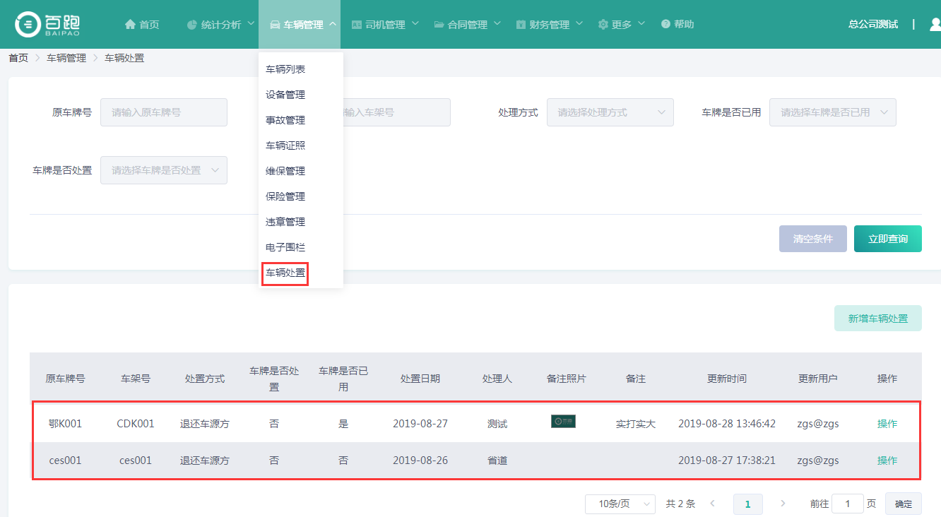Click the Baipao logo icon
The height and width of the screenshot is (517, 941).
(28, 24)
